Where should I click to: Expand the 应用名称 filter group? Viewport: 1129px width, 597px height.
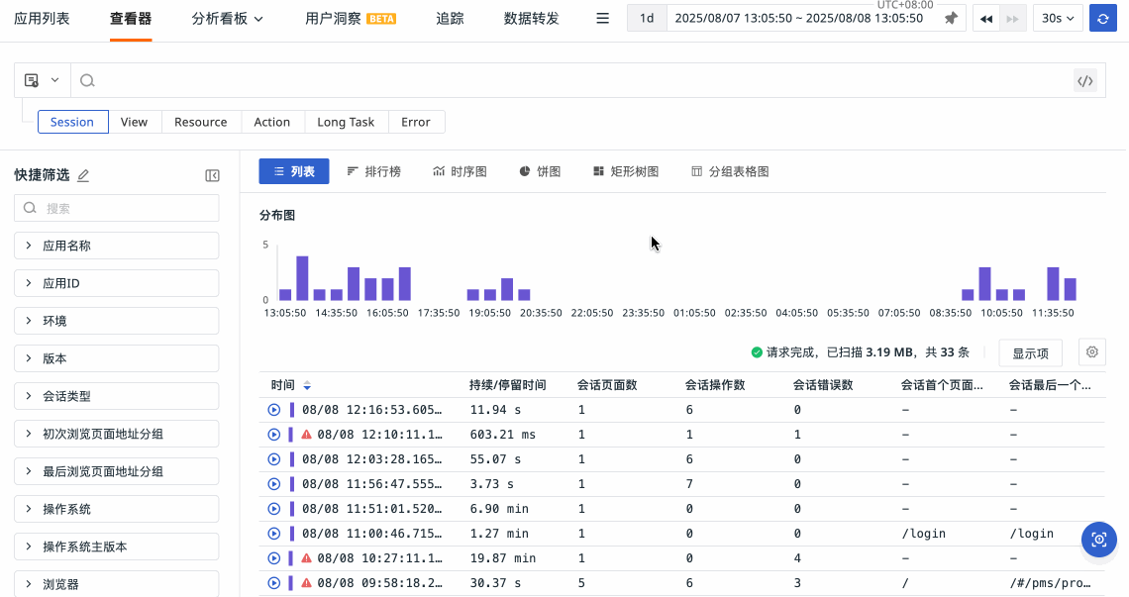(116, 246)
